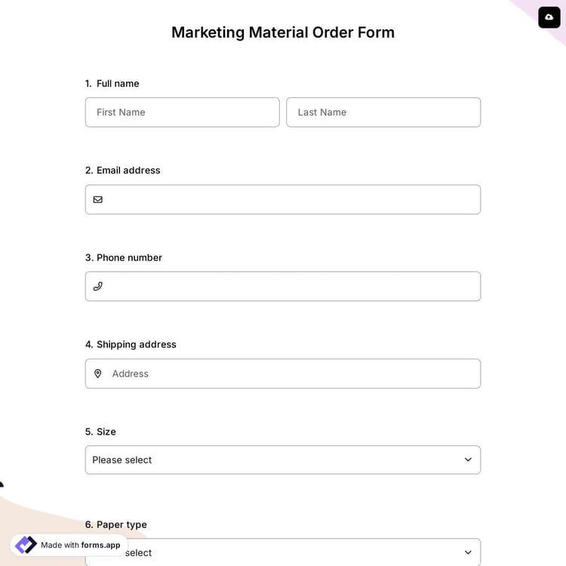The height and width of the screenshot is (566, 566).
Task: Open the Size 'Please select' text
Action: pos(122,460)
